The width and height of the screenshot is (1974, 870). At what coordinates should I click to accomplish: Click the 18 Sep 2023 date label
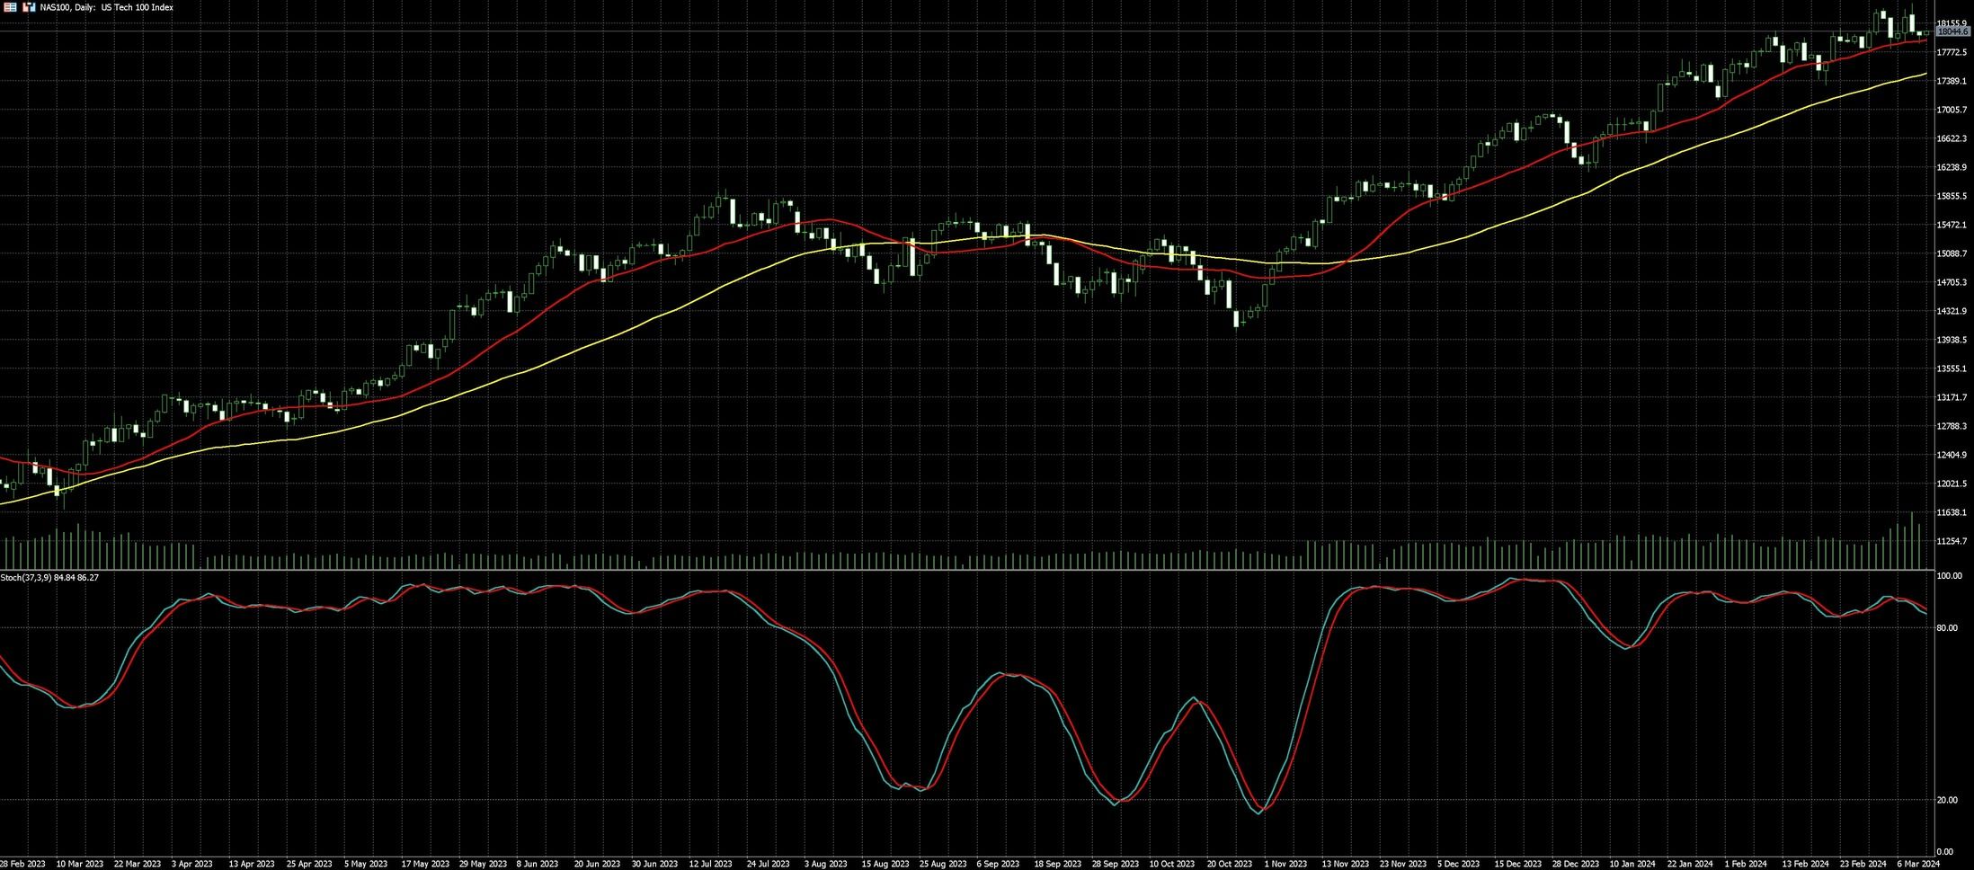coord(1056,864)
